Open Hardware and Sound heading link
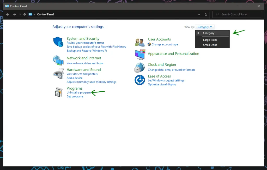Viewport: 267px width, 170px height. (84, 70)
